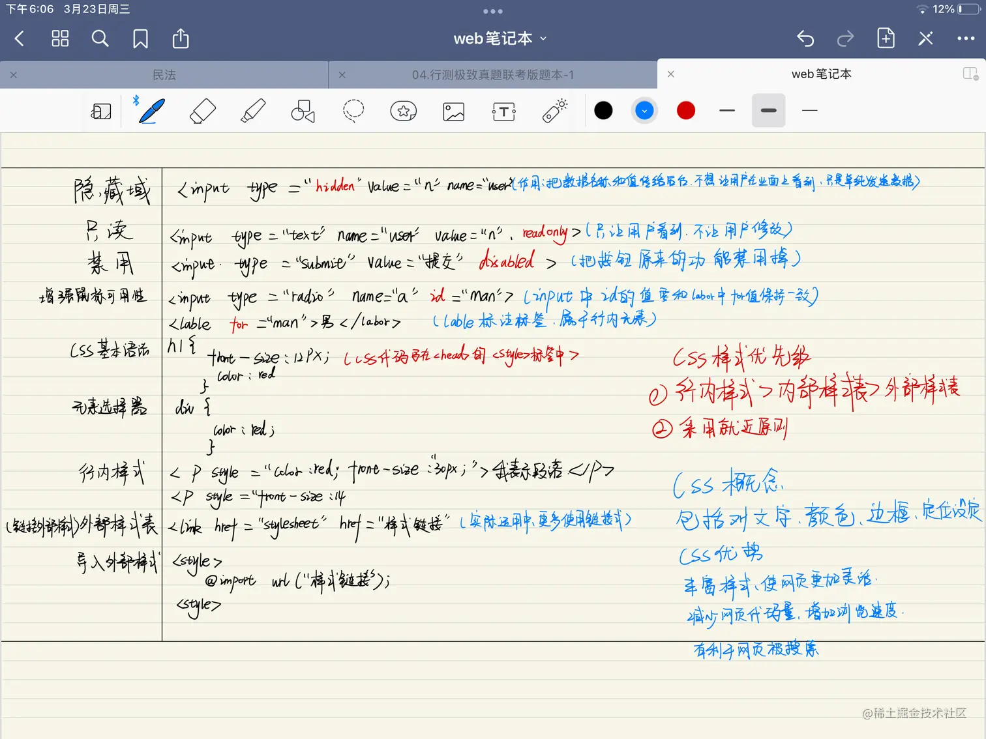
Task: Undo the last stroke
Action: tap(805, 39)
